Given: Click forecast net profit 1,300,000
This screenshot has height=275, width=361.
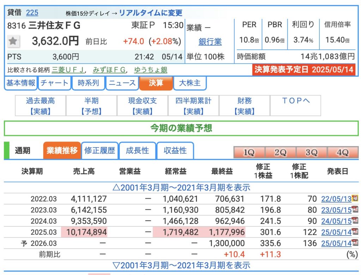Looking at the screenshot, I should 227,243.
